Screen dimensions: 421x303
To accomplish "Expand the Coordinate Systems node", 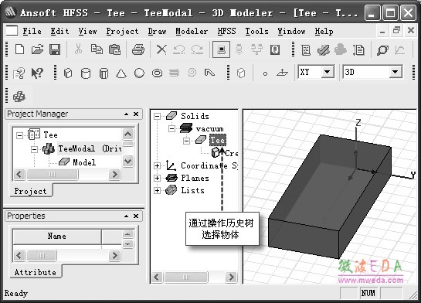I will click(157, 165).
